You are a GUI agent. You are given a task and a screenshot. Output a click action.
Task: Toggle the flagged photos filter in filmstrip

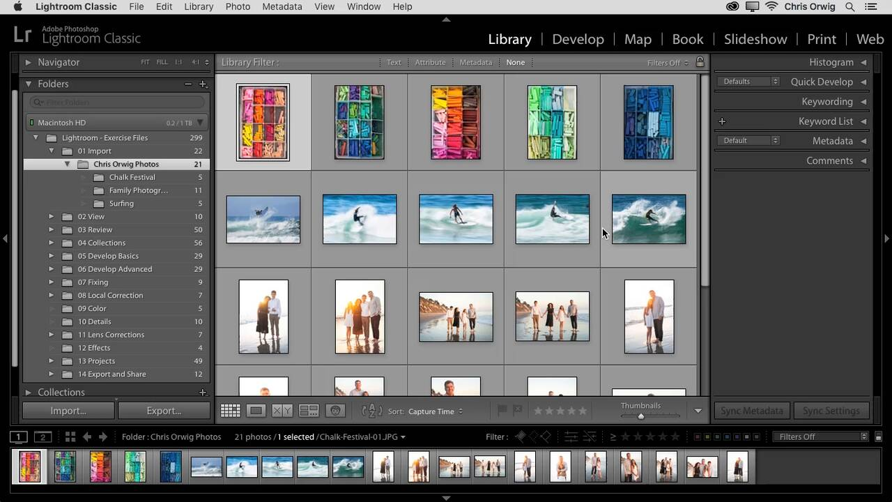(x=521, y=437)
